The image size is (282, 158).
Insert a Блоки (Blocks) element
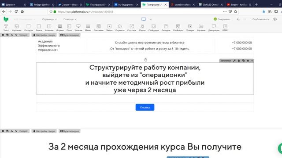(39, 28)
